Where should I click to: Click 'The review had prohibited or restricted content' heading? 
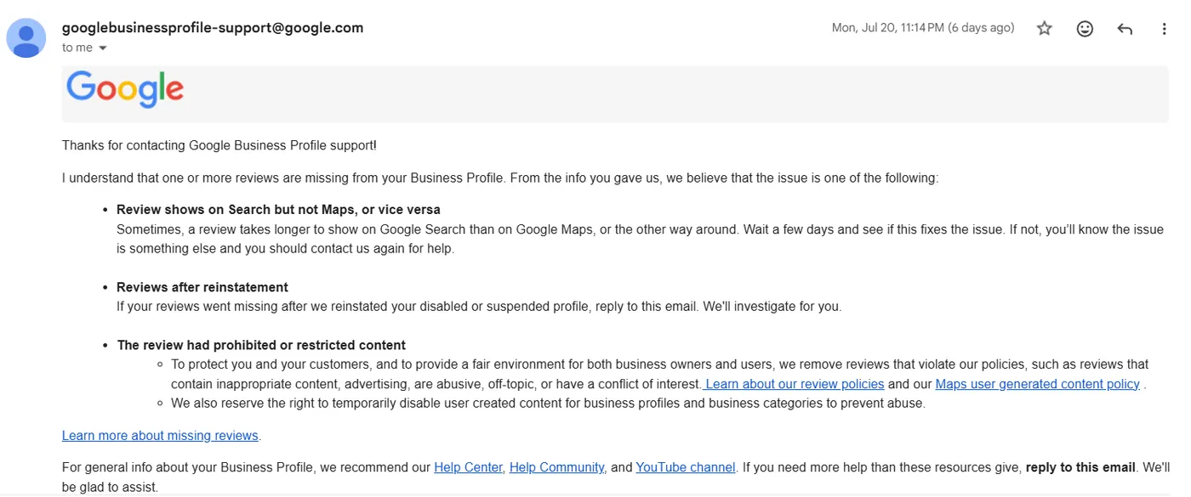click(x=261, y=345)
